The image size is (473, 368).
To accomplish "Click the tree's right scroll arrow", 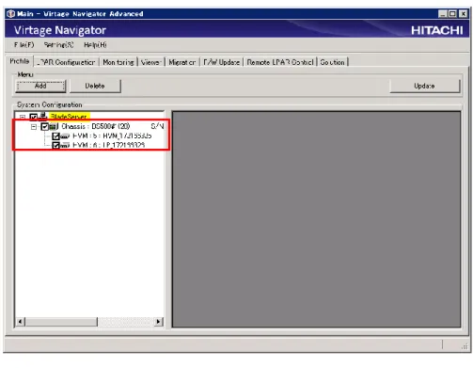I will [159, 321].
